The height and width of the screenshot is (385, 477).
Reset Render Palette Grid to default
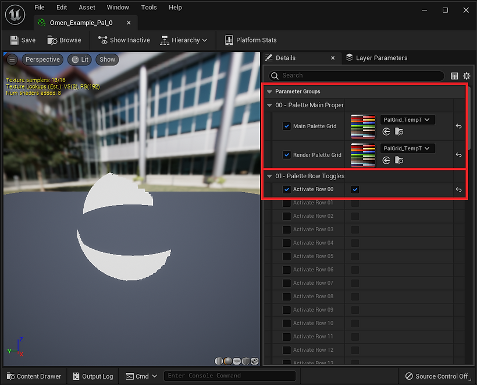pos(459,155)
